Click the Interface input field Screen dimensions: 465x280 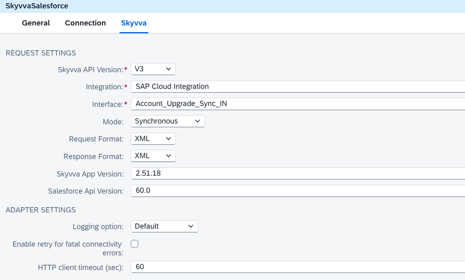pos(298,104)
